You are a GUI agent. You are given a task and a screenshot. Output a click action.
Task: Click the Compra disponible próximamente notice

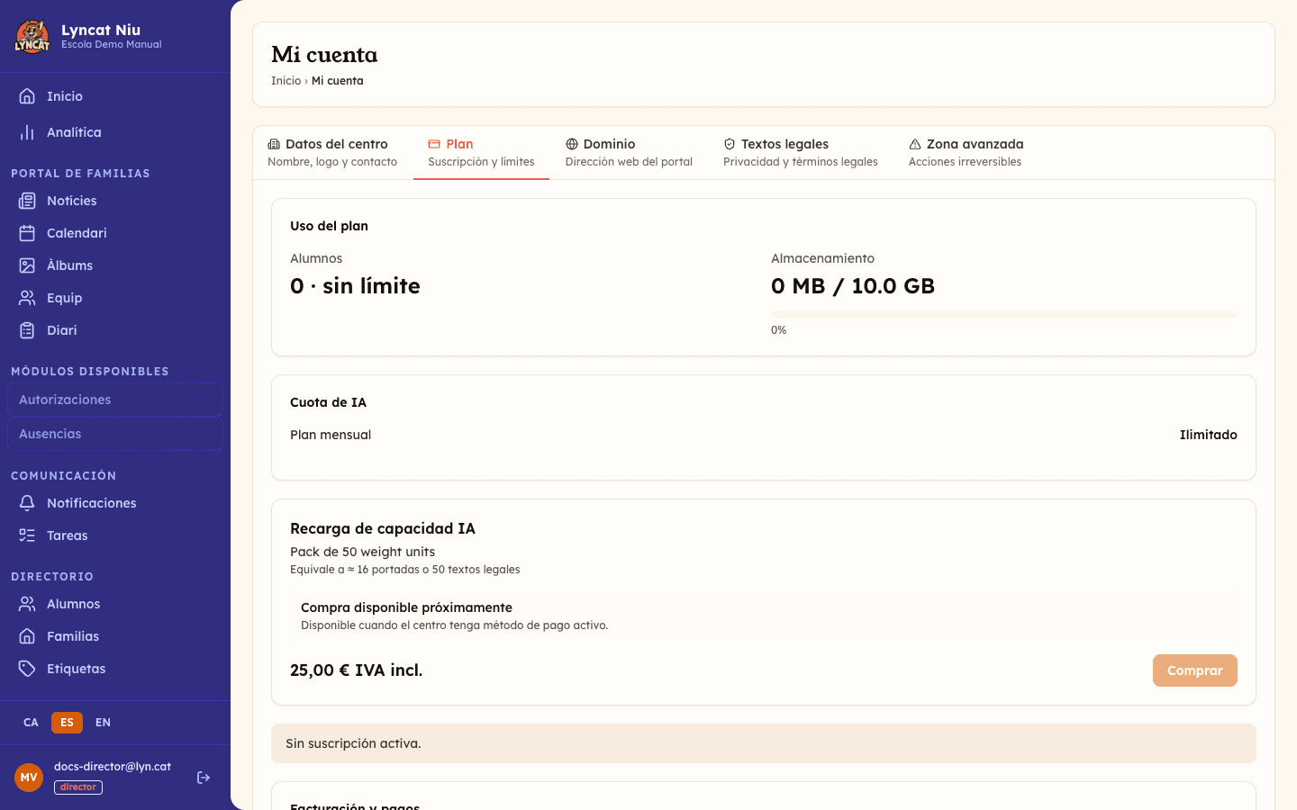click(764, 616)
